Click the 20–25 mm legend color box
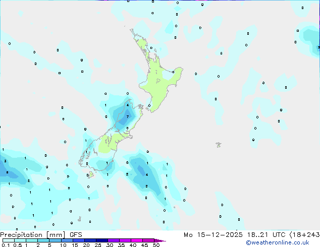Image resolution: width=320 pixels, height=247 pixels. point(90,240)
